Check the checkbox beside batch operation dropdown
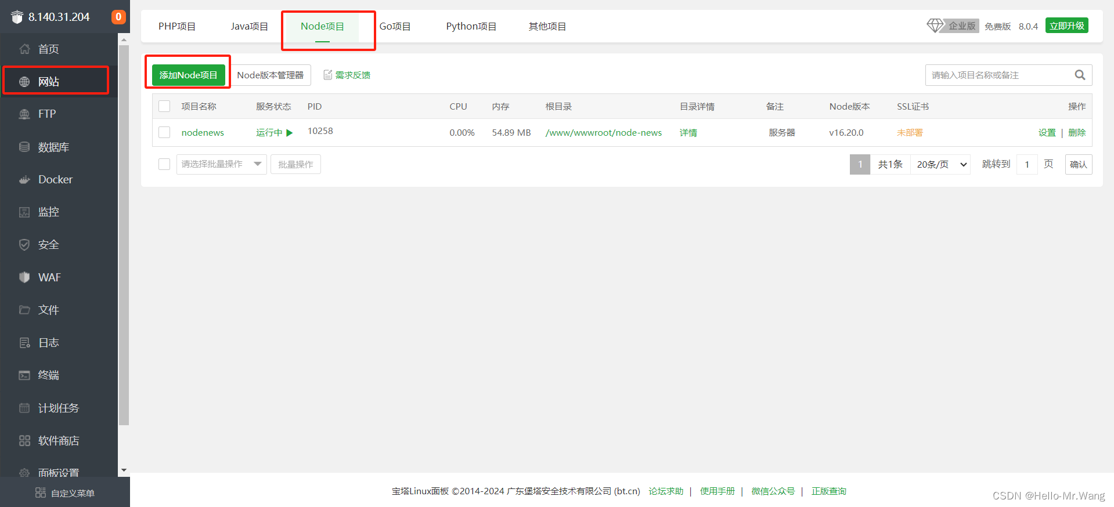 click(x=164, y=164)
